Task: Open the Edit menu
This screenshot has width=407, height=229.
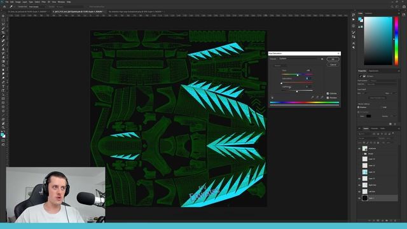Action: (x=12, y=2)
